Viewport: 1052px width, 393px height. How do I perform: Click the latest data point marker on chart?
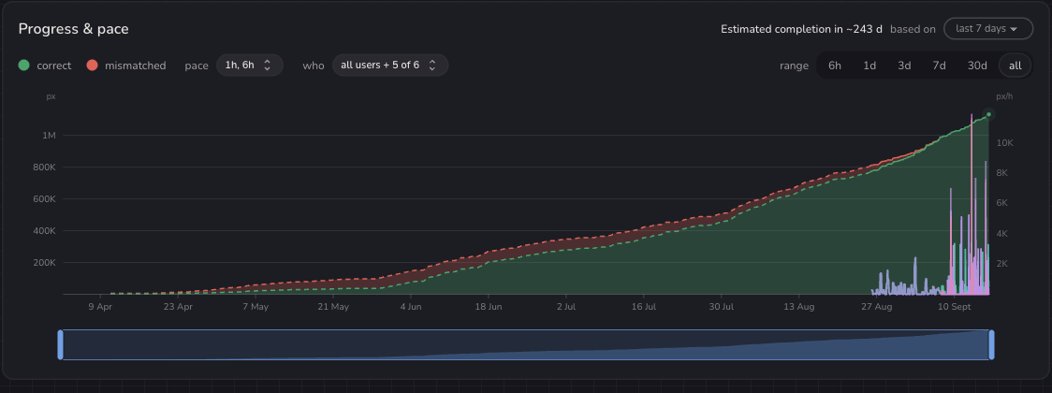coord(989,115)
